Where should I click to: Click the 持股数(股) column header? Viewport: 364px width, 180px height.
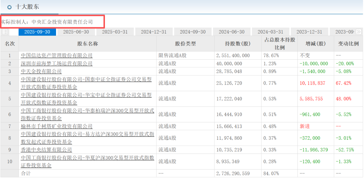click(x=237, y=44)
